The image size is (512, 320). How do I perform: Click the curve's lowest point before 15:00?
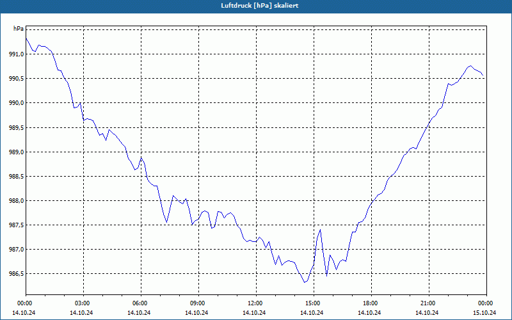(x=305, y=282)
